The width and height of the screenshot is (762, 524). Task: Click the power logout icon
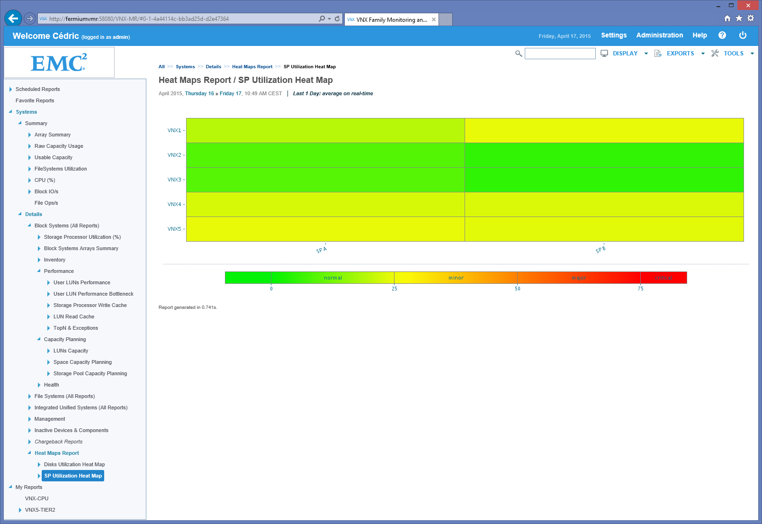pos(743,36)
